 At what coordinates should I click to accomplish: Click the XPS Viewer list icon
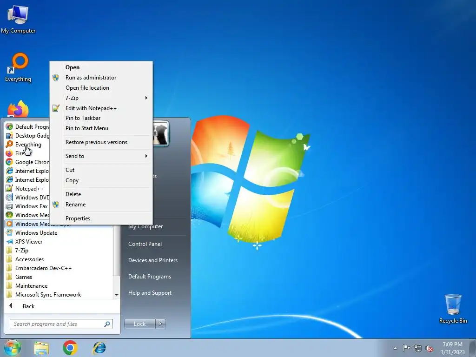pyautogui.click(x=9, y=241)
